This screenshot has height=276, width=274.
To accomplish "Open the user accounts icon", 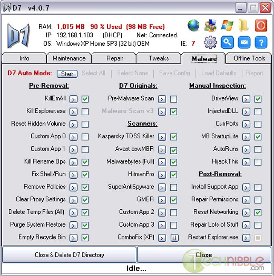I will point(210,26).
